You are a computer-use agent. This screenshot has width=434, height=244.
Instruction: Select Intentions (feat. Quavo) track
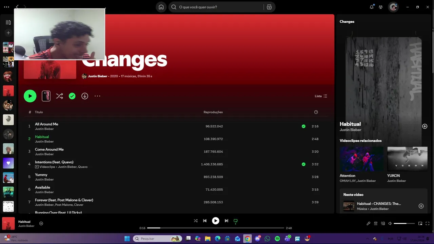[54, 162]
